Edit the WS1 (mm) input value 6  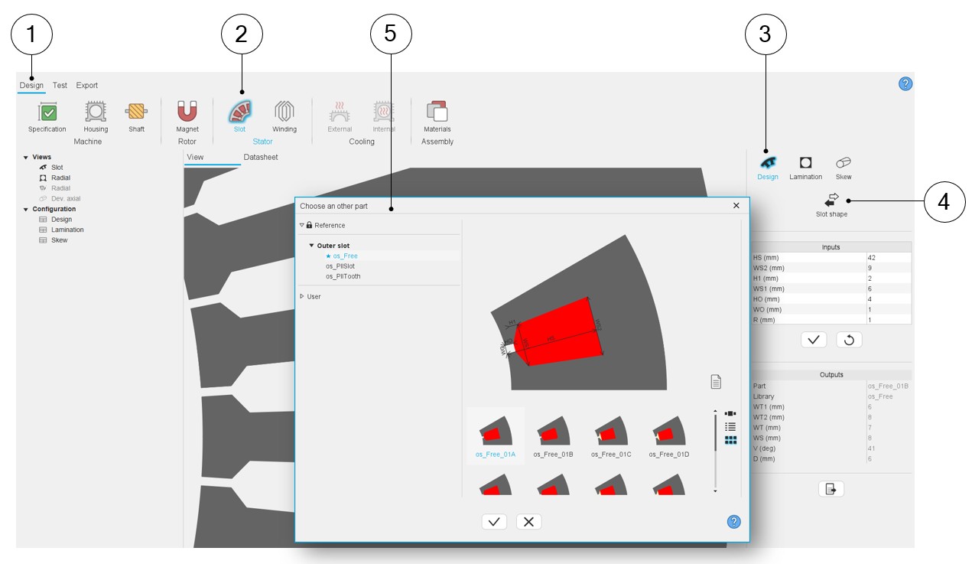(x=888, y=289)
